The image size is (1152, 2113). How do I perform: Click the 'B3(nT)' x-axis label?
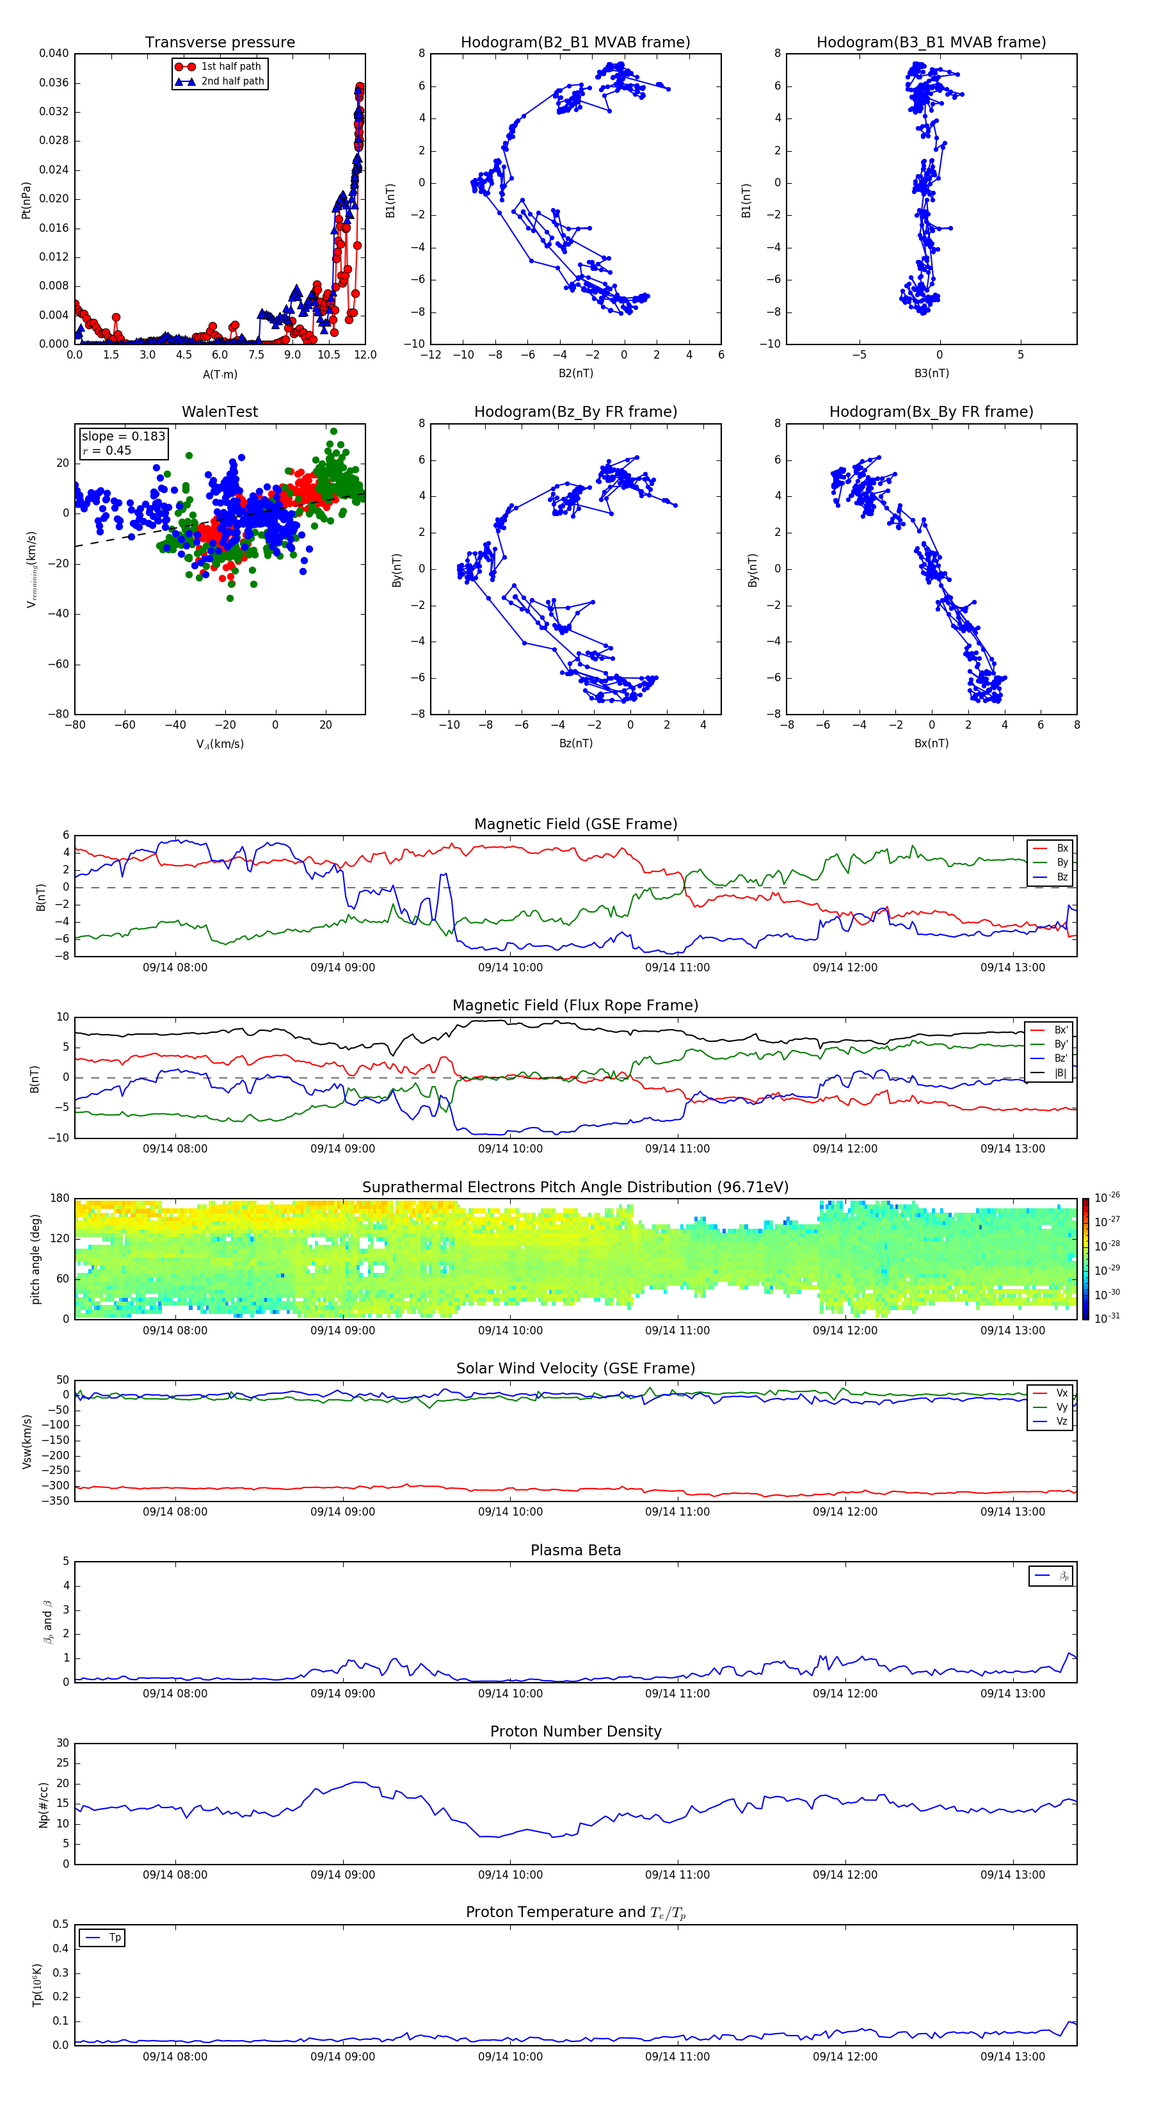tap(931, 373)
